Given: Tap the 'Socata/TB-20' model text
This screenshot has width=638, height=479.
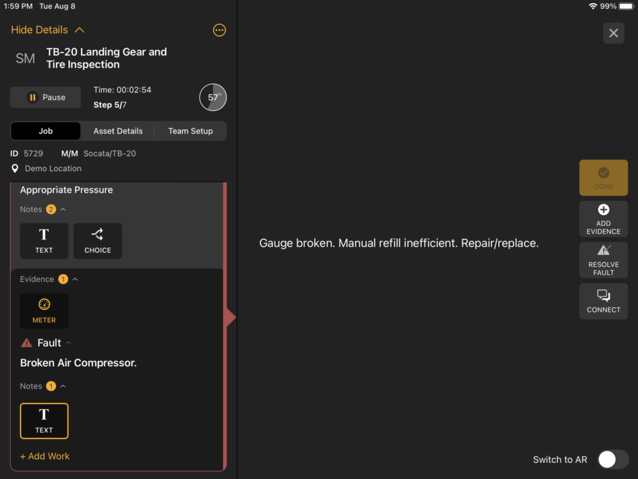Looking at the screenshot, I should pos(110,153).
